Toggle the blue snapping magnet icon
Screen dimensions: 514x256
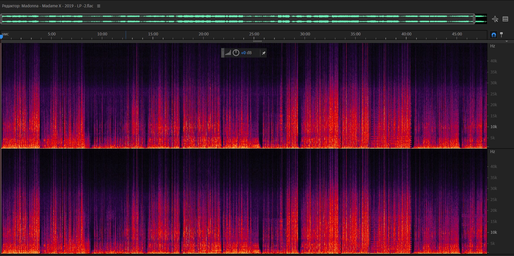pos(494,35)
